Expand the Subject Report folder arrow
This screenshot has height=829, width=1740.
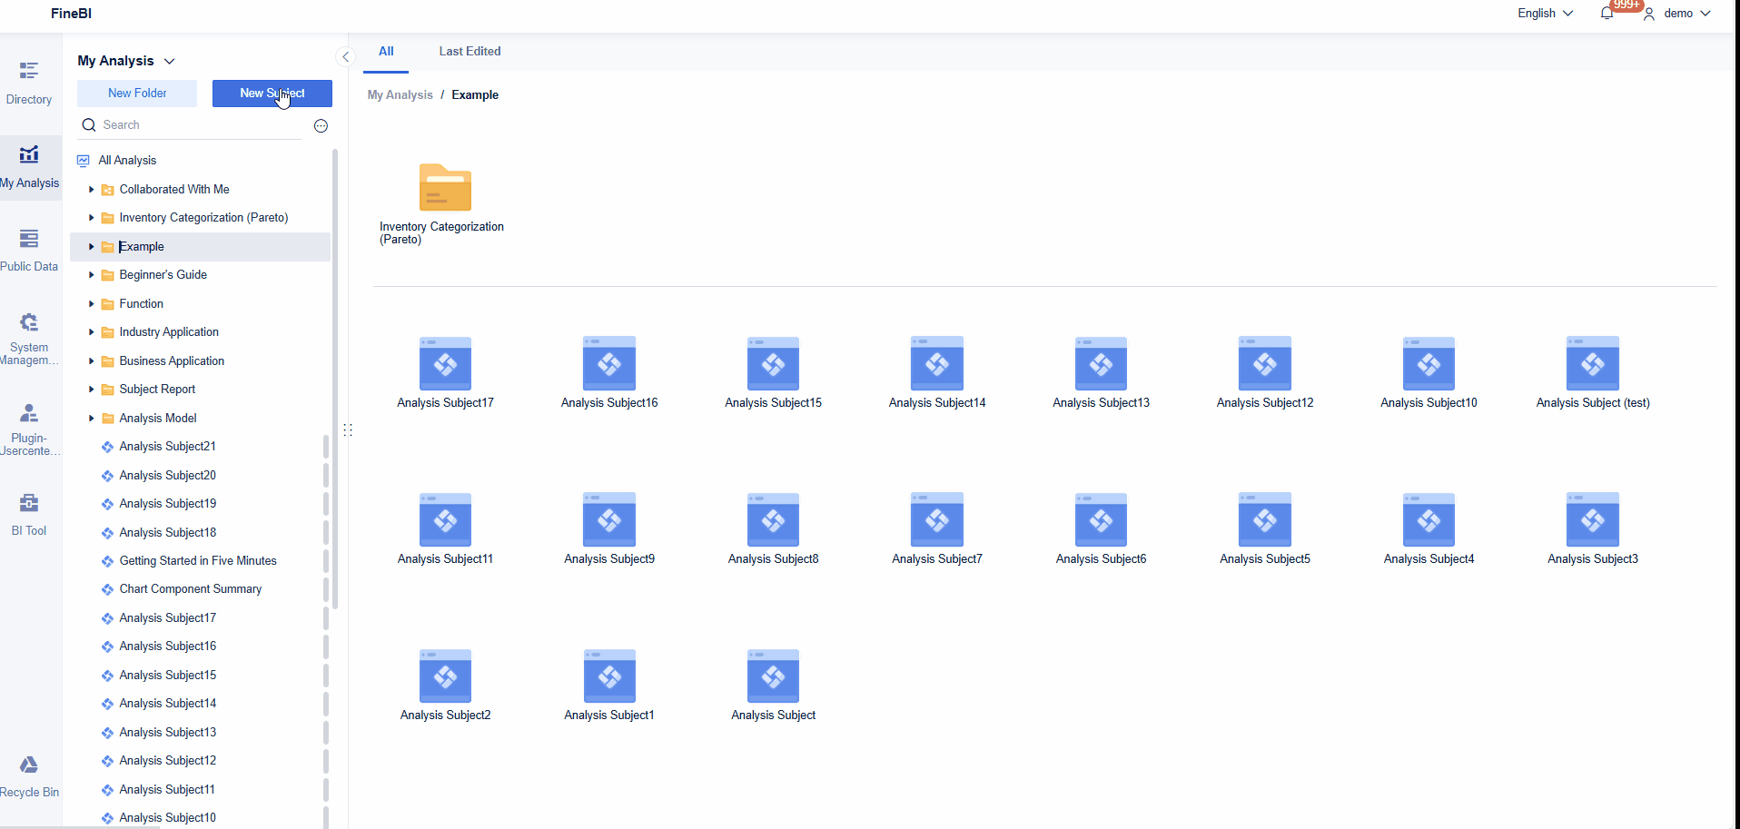91,390
